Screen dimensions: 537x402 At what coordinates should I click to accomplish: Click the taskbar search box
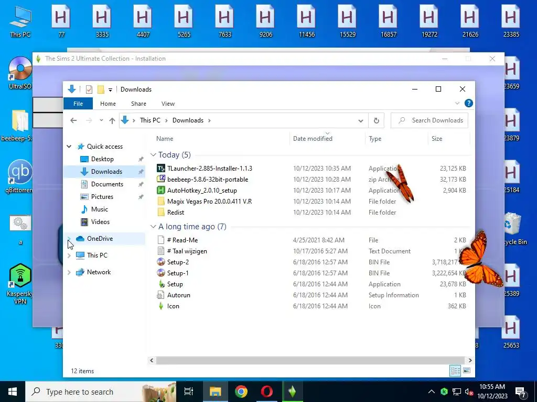101,392
